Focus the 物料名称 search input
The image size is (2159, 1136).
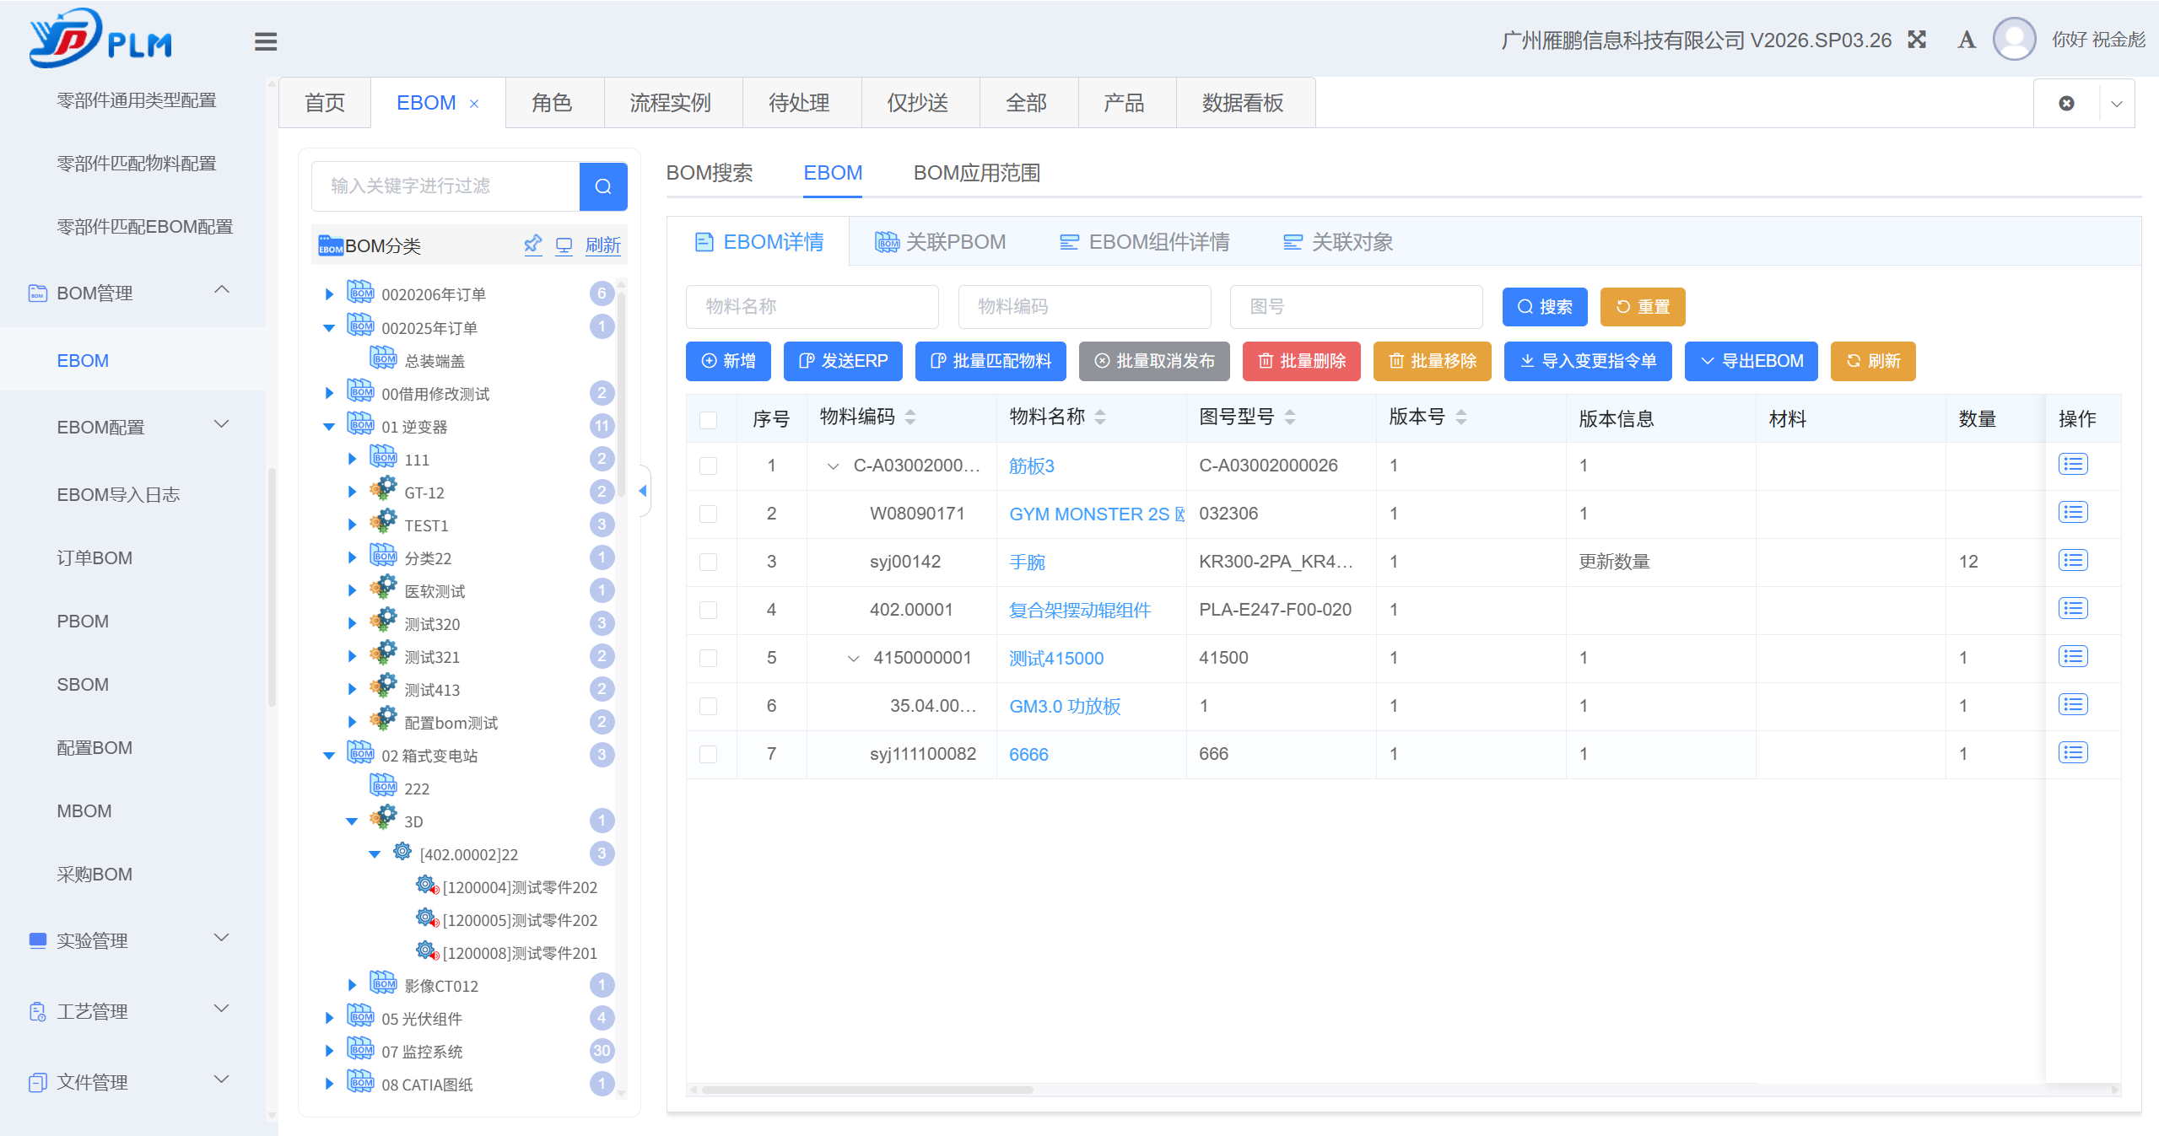[812, 307]
